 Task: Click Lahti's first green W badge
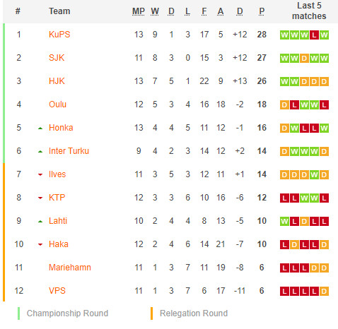284,222
